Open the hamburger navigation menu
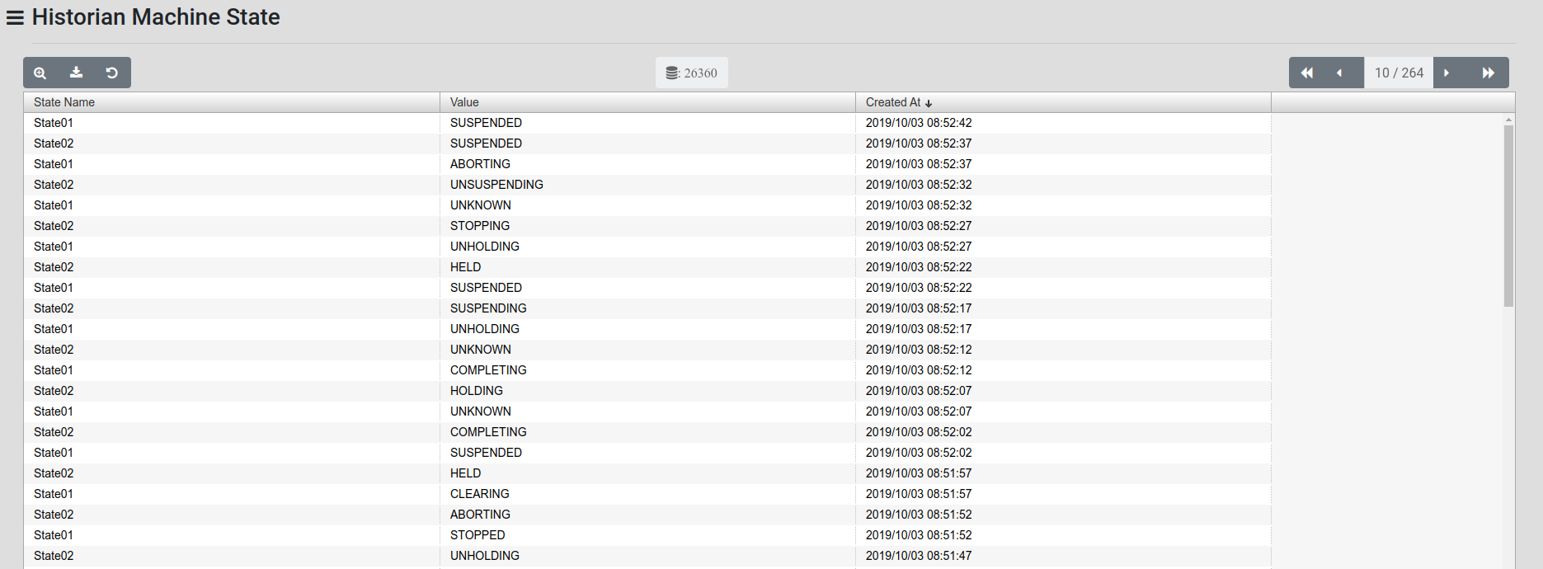1543x569 pixels. pos(15,18)
